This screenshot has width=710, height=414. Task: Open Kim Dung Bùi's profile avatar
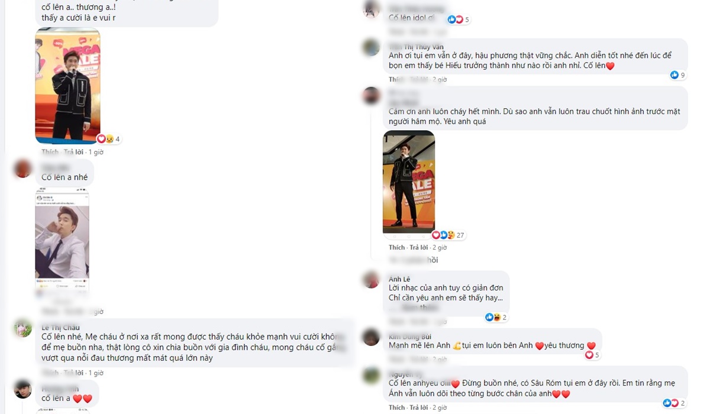(x=371, y=337)
